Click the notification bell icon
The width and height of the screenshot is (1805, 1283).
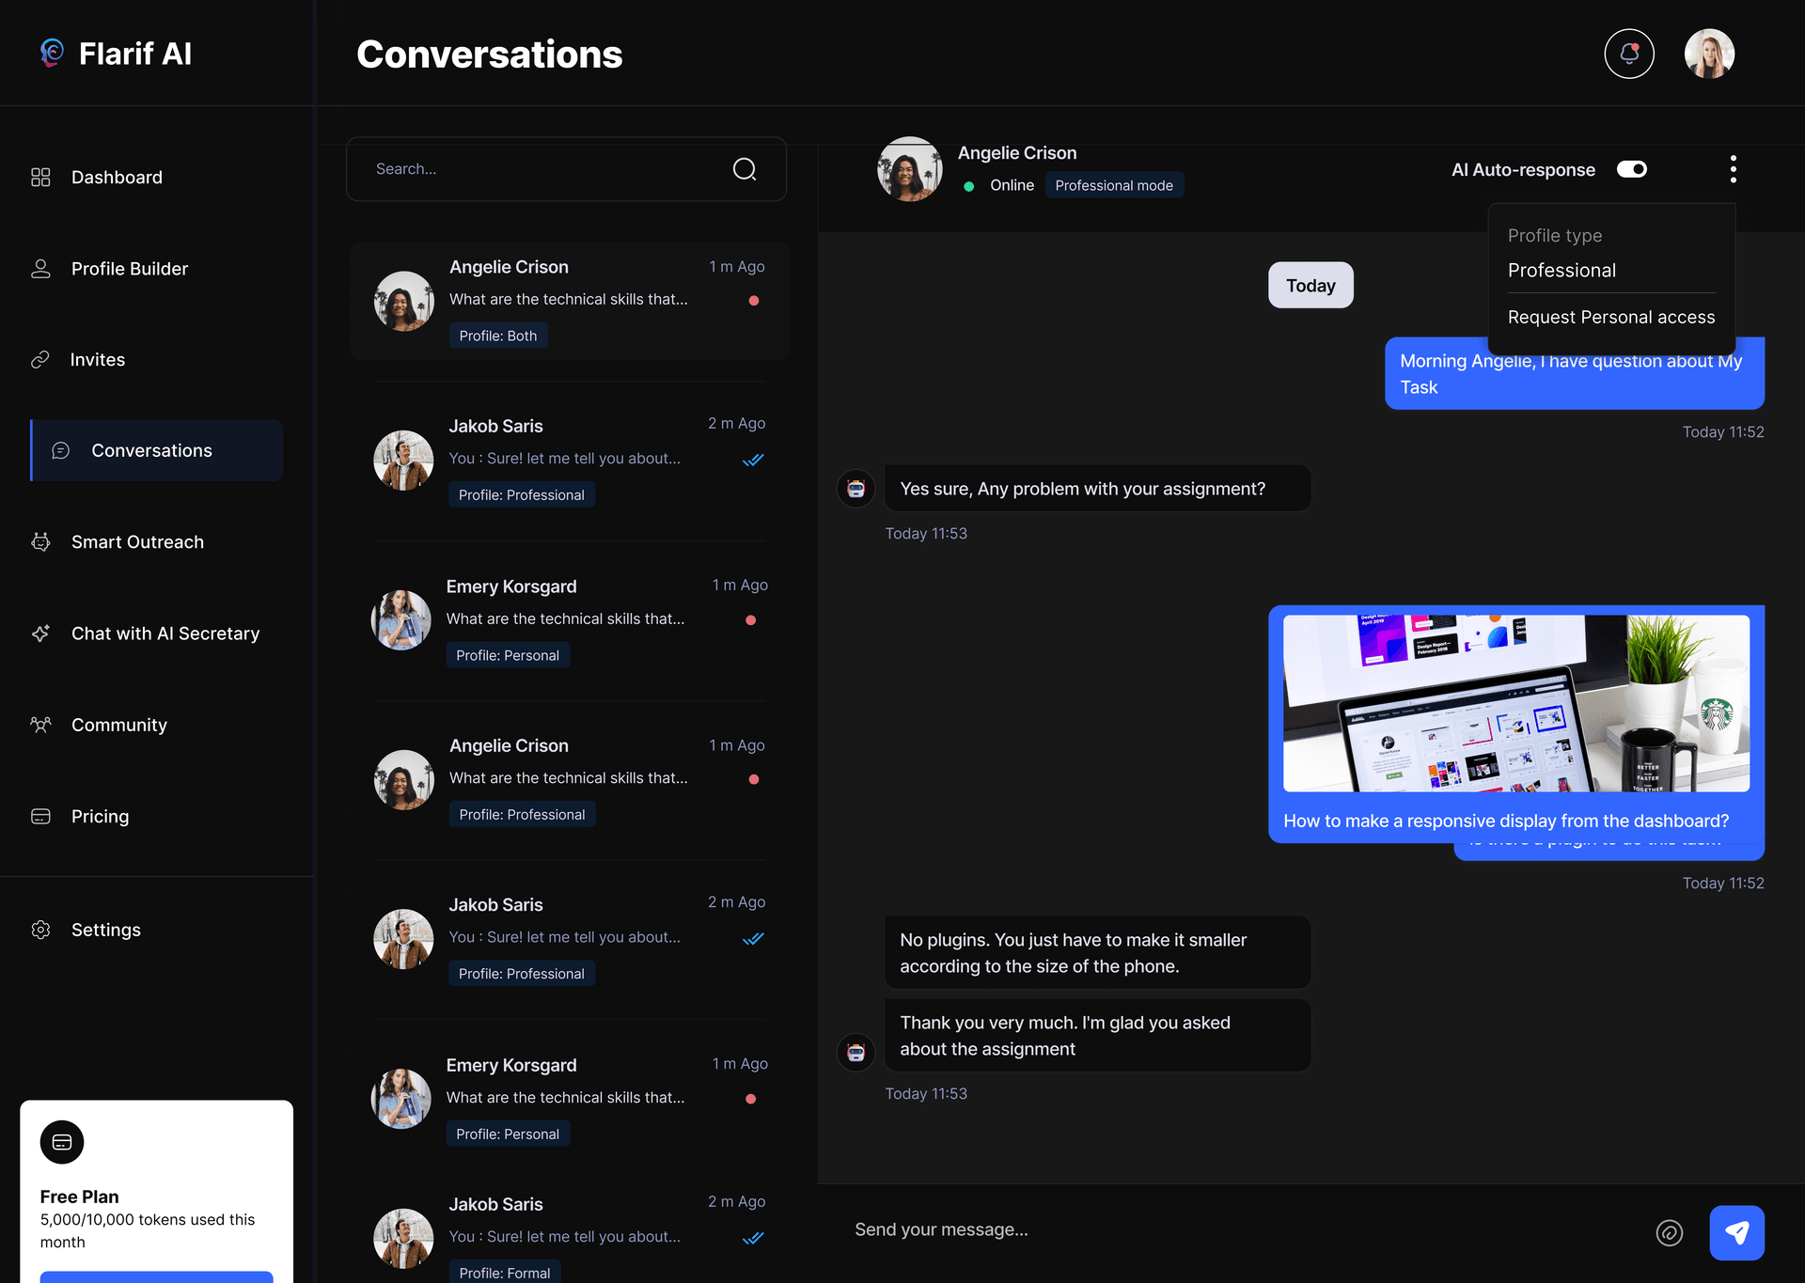[1628, 54]
